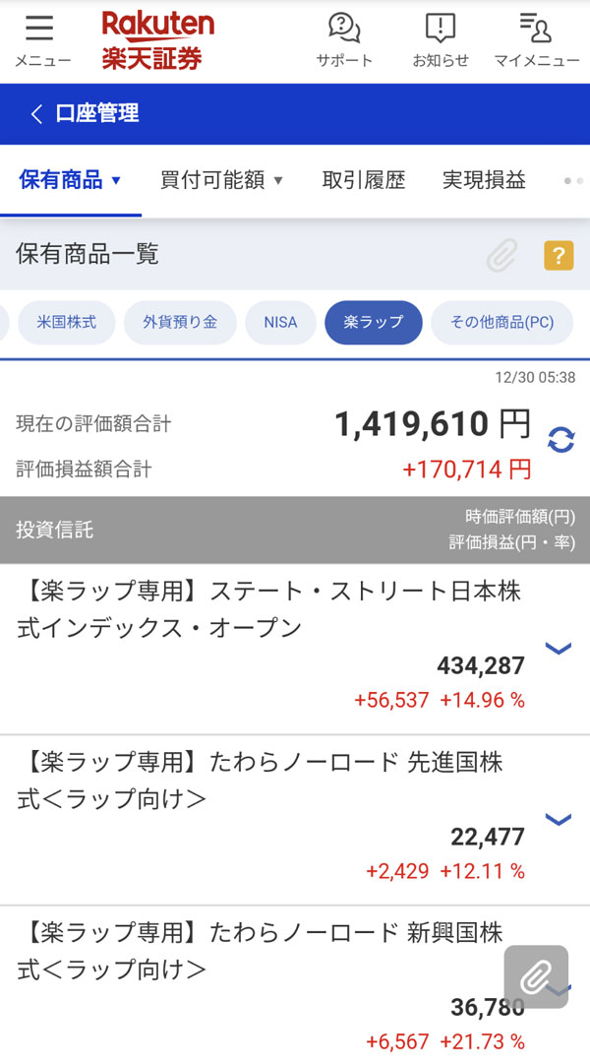Open the お知らせ notifications icon
This screenshot has height=1064, width=590.
click(441, 39)
